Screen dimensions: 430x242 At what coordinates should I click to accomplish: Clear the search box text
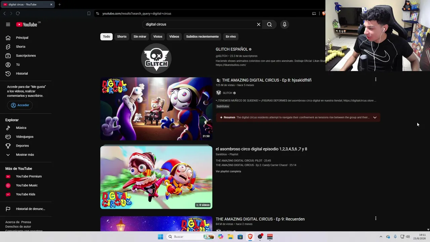(x=259, y=25)
